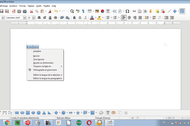Cut selection with scissors icon
The width and height of the screenshot is (190, 126).
(31, 11)
